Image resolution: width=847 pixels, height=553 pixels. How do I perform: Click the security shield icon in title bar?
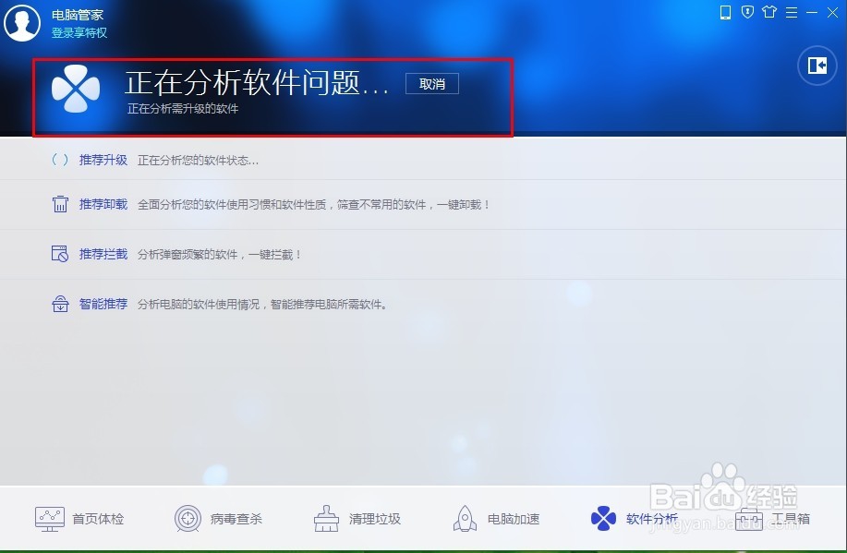(747, 12)
